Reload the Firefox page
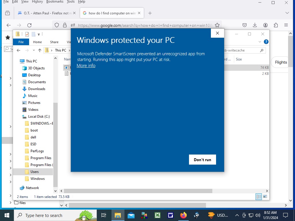This screenshot has height=221, width=295. (29, 25)
